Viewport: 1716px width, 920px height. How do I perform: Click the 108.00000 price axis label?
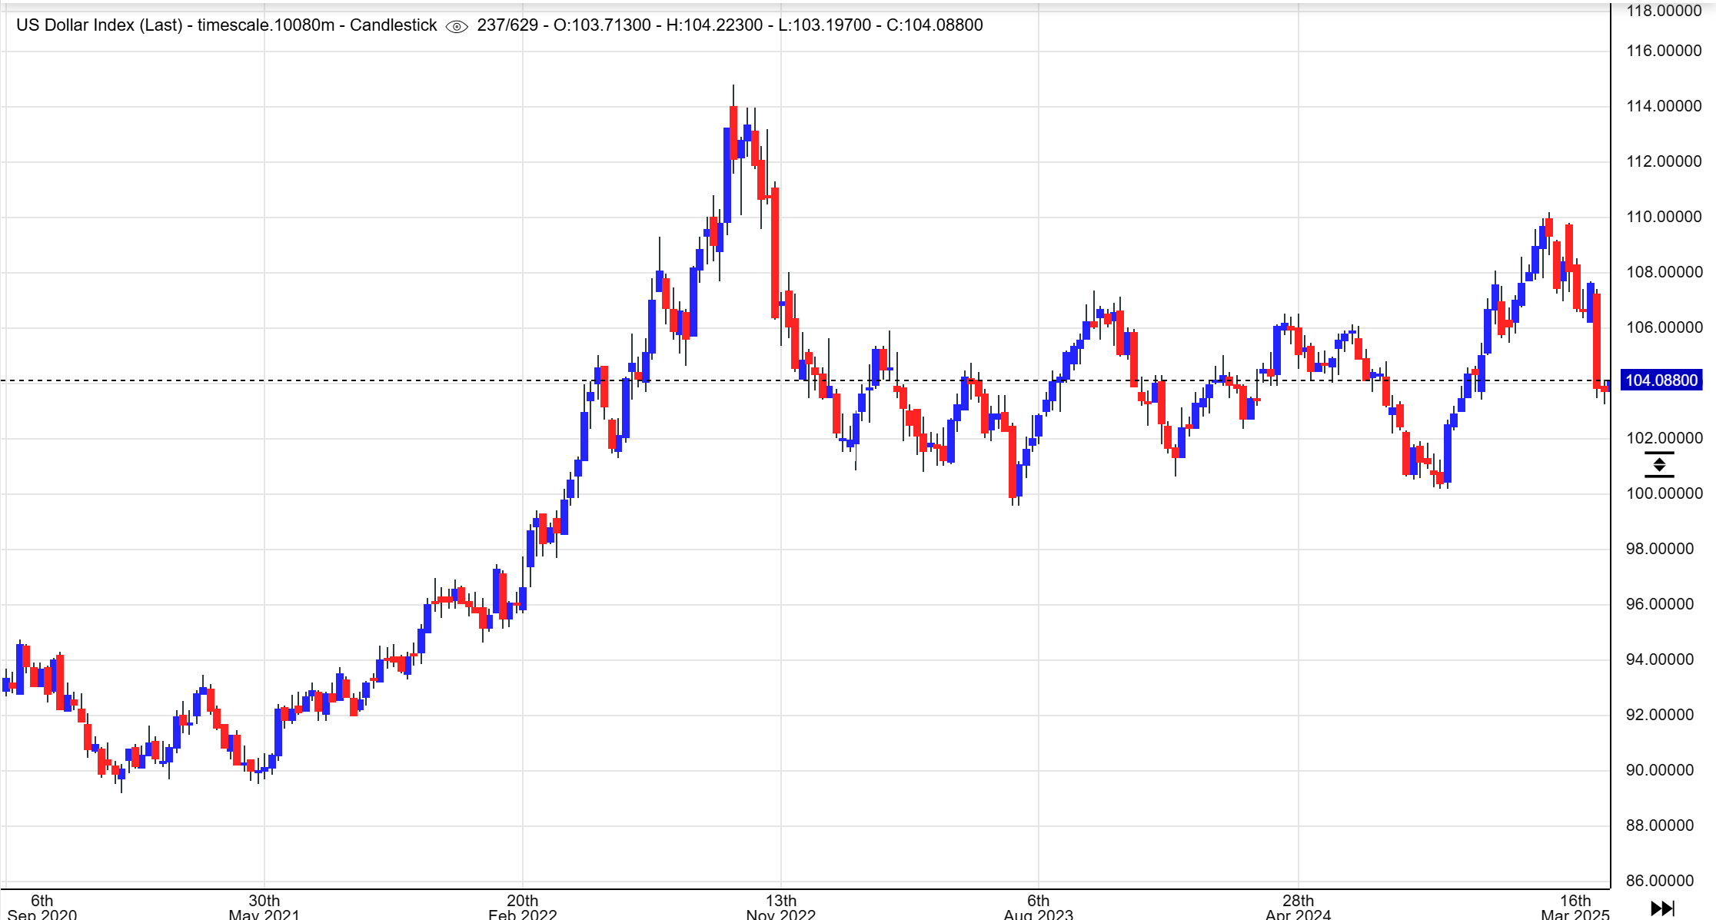pos(1664,272)
